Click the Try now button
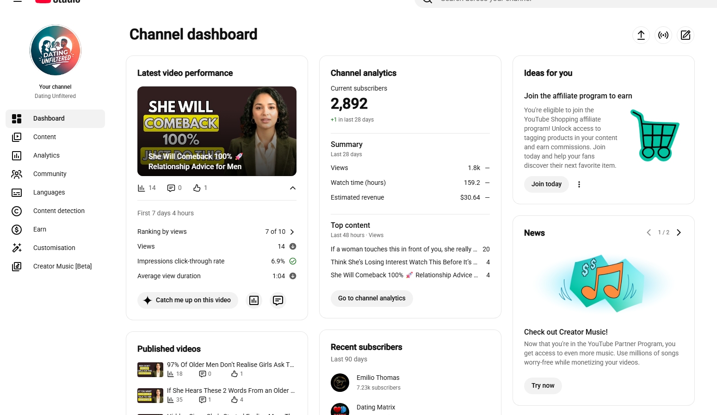The image size is (717, 415). 543,386
